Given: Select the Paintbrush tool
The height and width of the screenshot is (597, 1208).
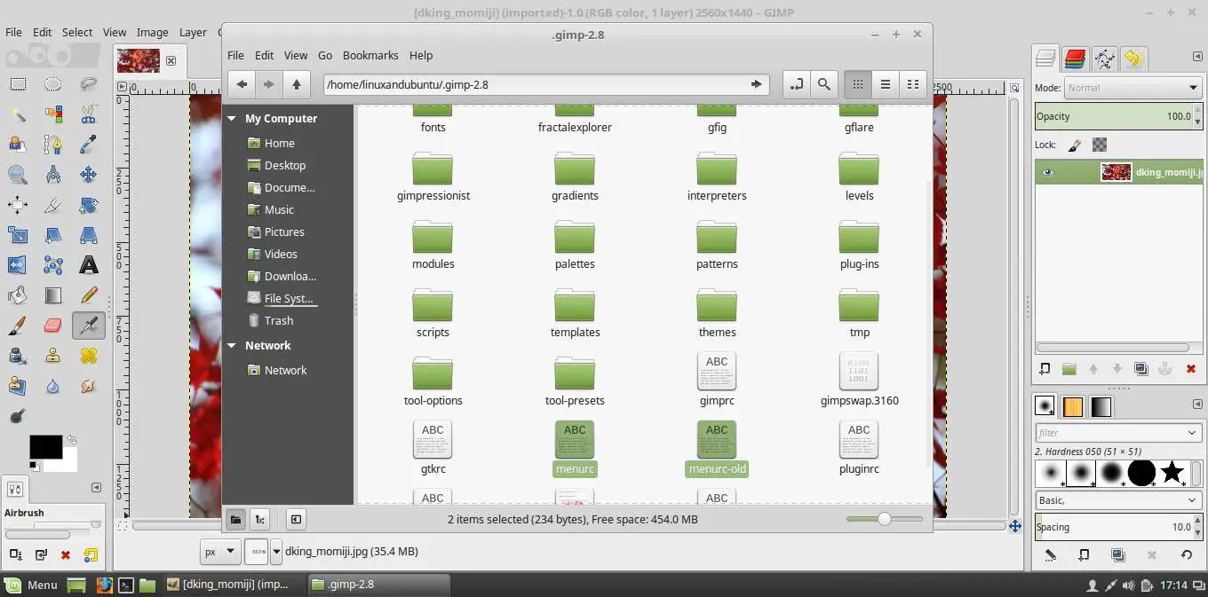Looking at the screenshot, I should click(x=16, y=325).
